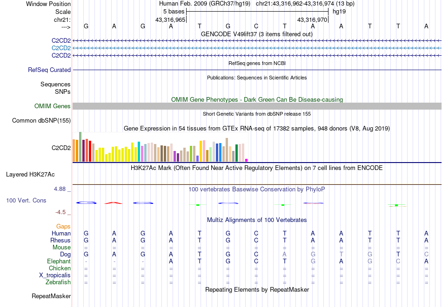Click the Human Feb. 2009 (GRCh37/hg19) assembly title
This screenshot has height=307, width=442.
[x=205, y=4]
